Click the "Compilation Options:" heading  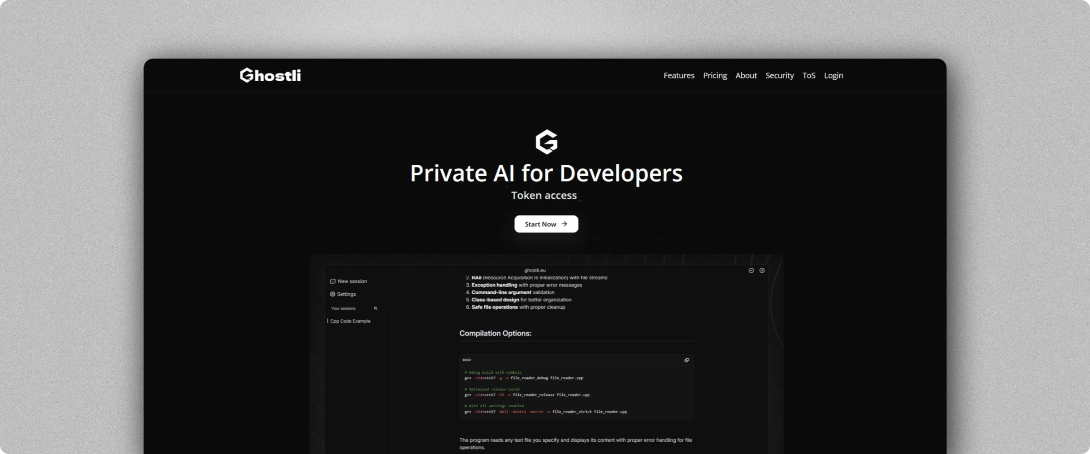[495, 333]
